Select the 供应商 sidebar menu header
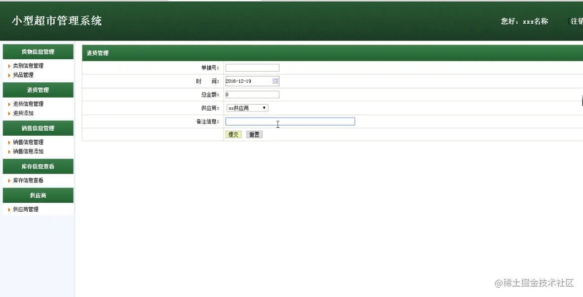583x297 pixels. point(38,195)
